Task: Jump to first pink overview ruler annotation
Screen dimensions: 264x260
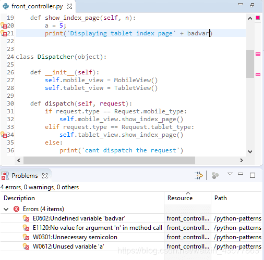Action: (x=258, y=54)
